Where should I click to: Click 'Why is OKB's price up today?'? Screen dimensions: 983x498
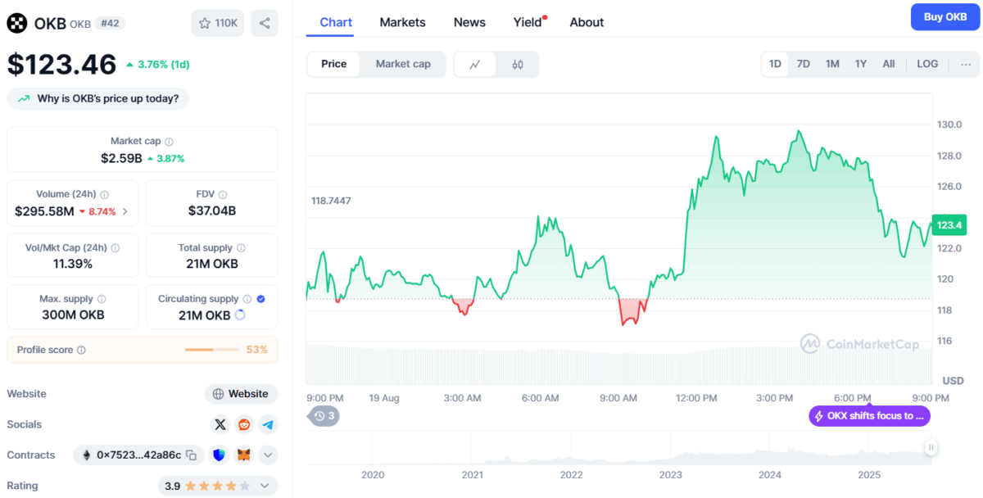tap(98, 99)
